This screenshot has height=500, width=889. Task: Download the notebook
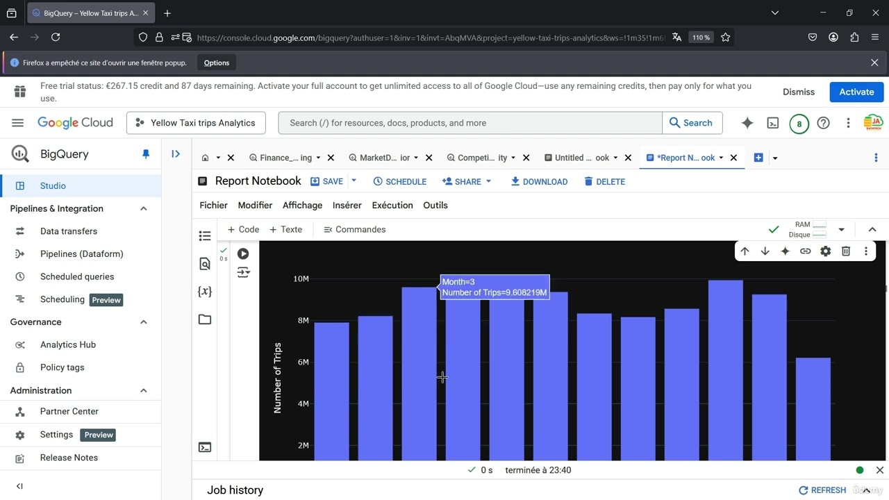(x=540, y=181)
